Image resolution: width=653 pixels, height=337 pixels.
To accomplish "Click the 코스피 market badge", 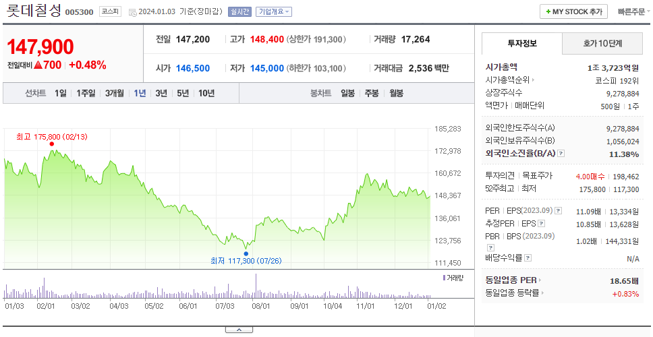I will click(x=110, y=11).
